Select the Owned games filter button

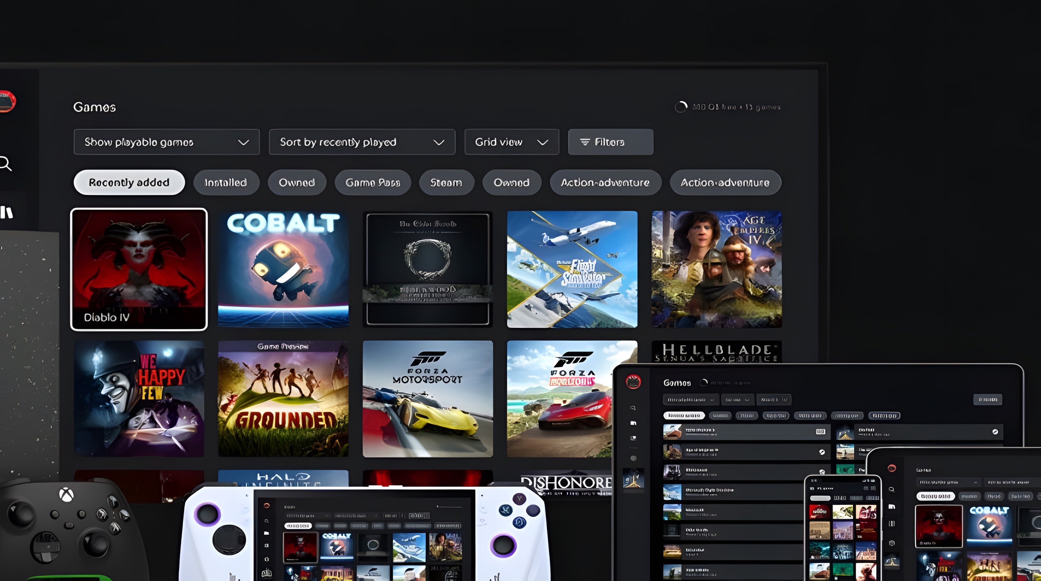pos(297,182)
